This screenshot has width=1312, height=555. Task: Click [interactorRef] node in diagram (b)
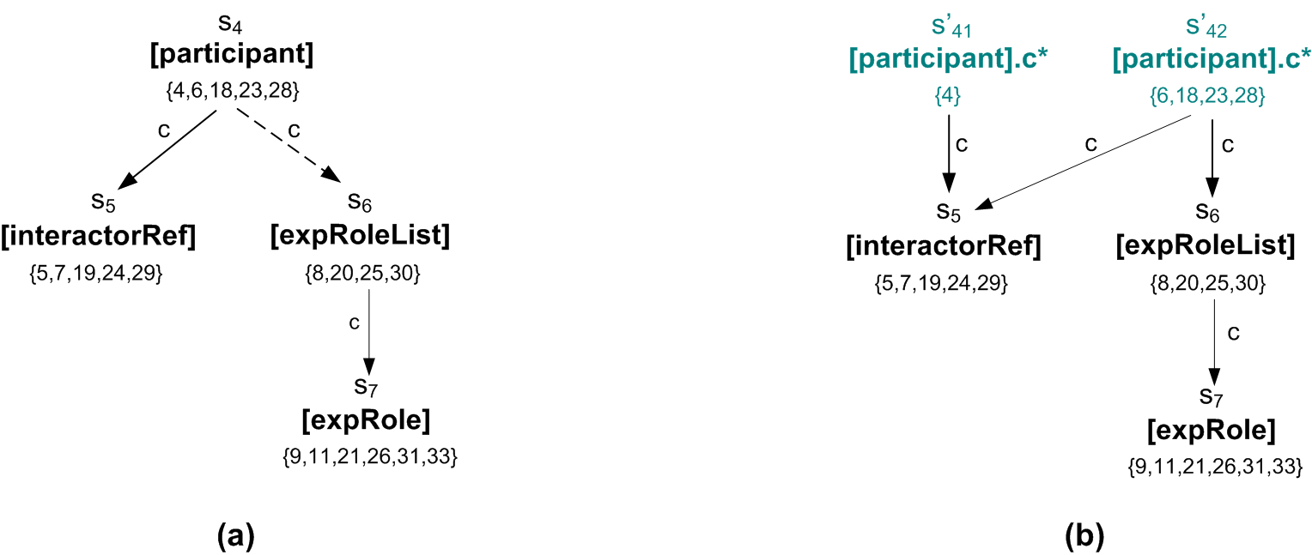click(943, 247)
